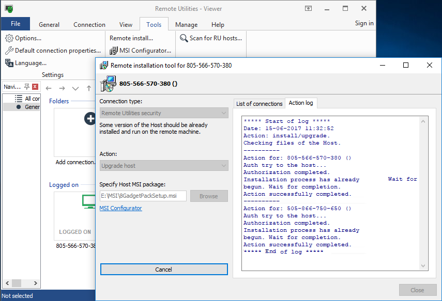Open the navigation history down chevron
This screenshot has width=442, height=301.
(75, 88)
